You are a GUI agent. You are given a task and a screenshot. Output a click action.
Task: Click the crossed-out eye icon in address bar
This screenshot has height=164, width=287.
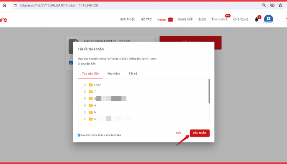[x=272, y=5]
